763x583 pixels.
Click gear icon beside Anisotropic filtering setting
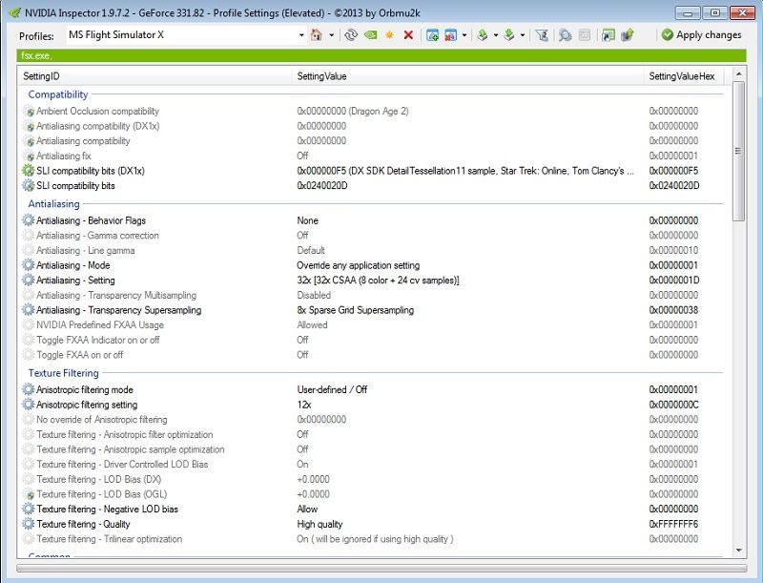[x=29, y=405]
